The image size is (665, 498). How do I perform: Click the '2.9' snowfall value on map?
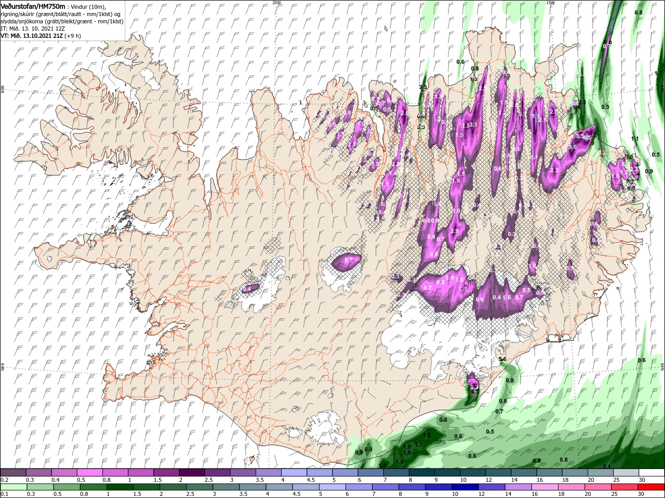point(455,231)
